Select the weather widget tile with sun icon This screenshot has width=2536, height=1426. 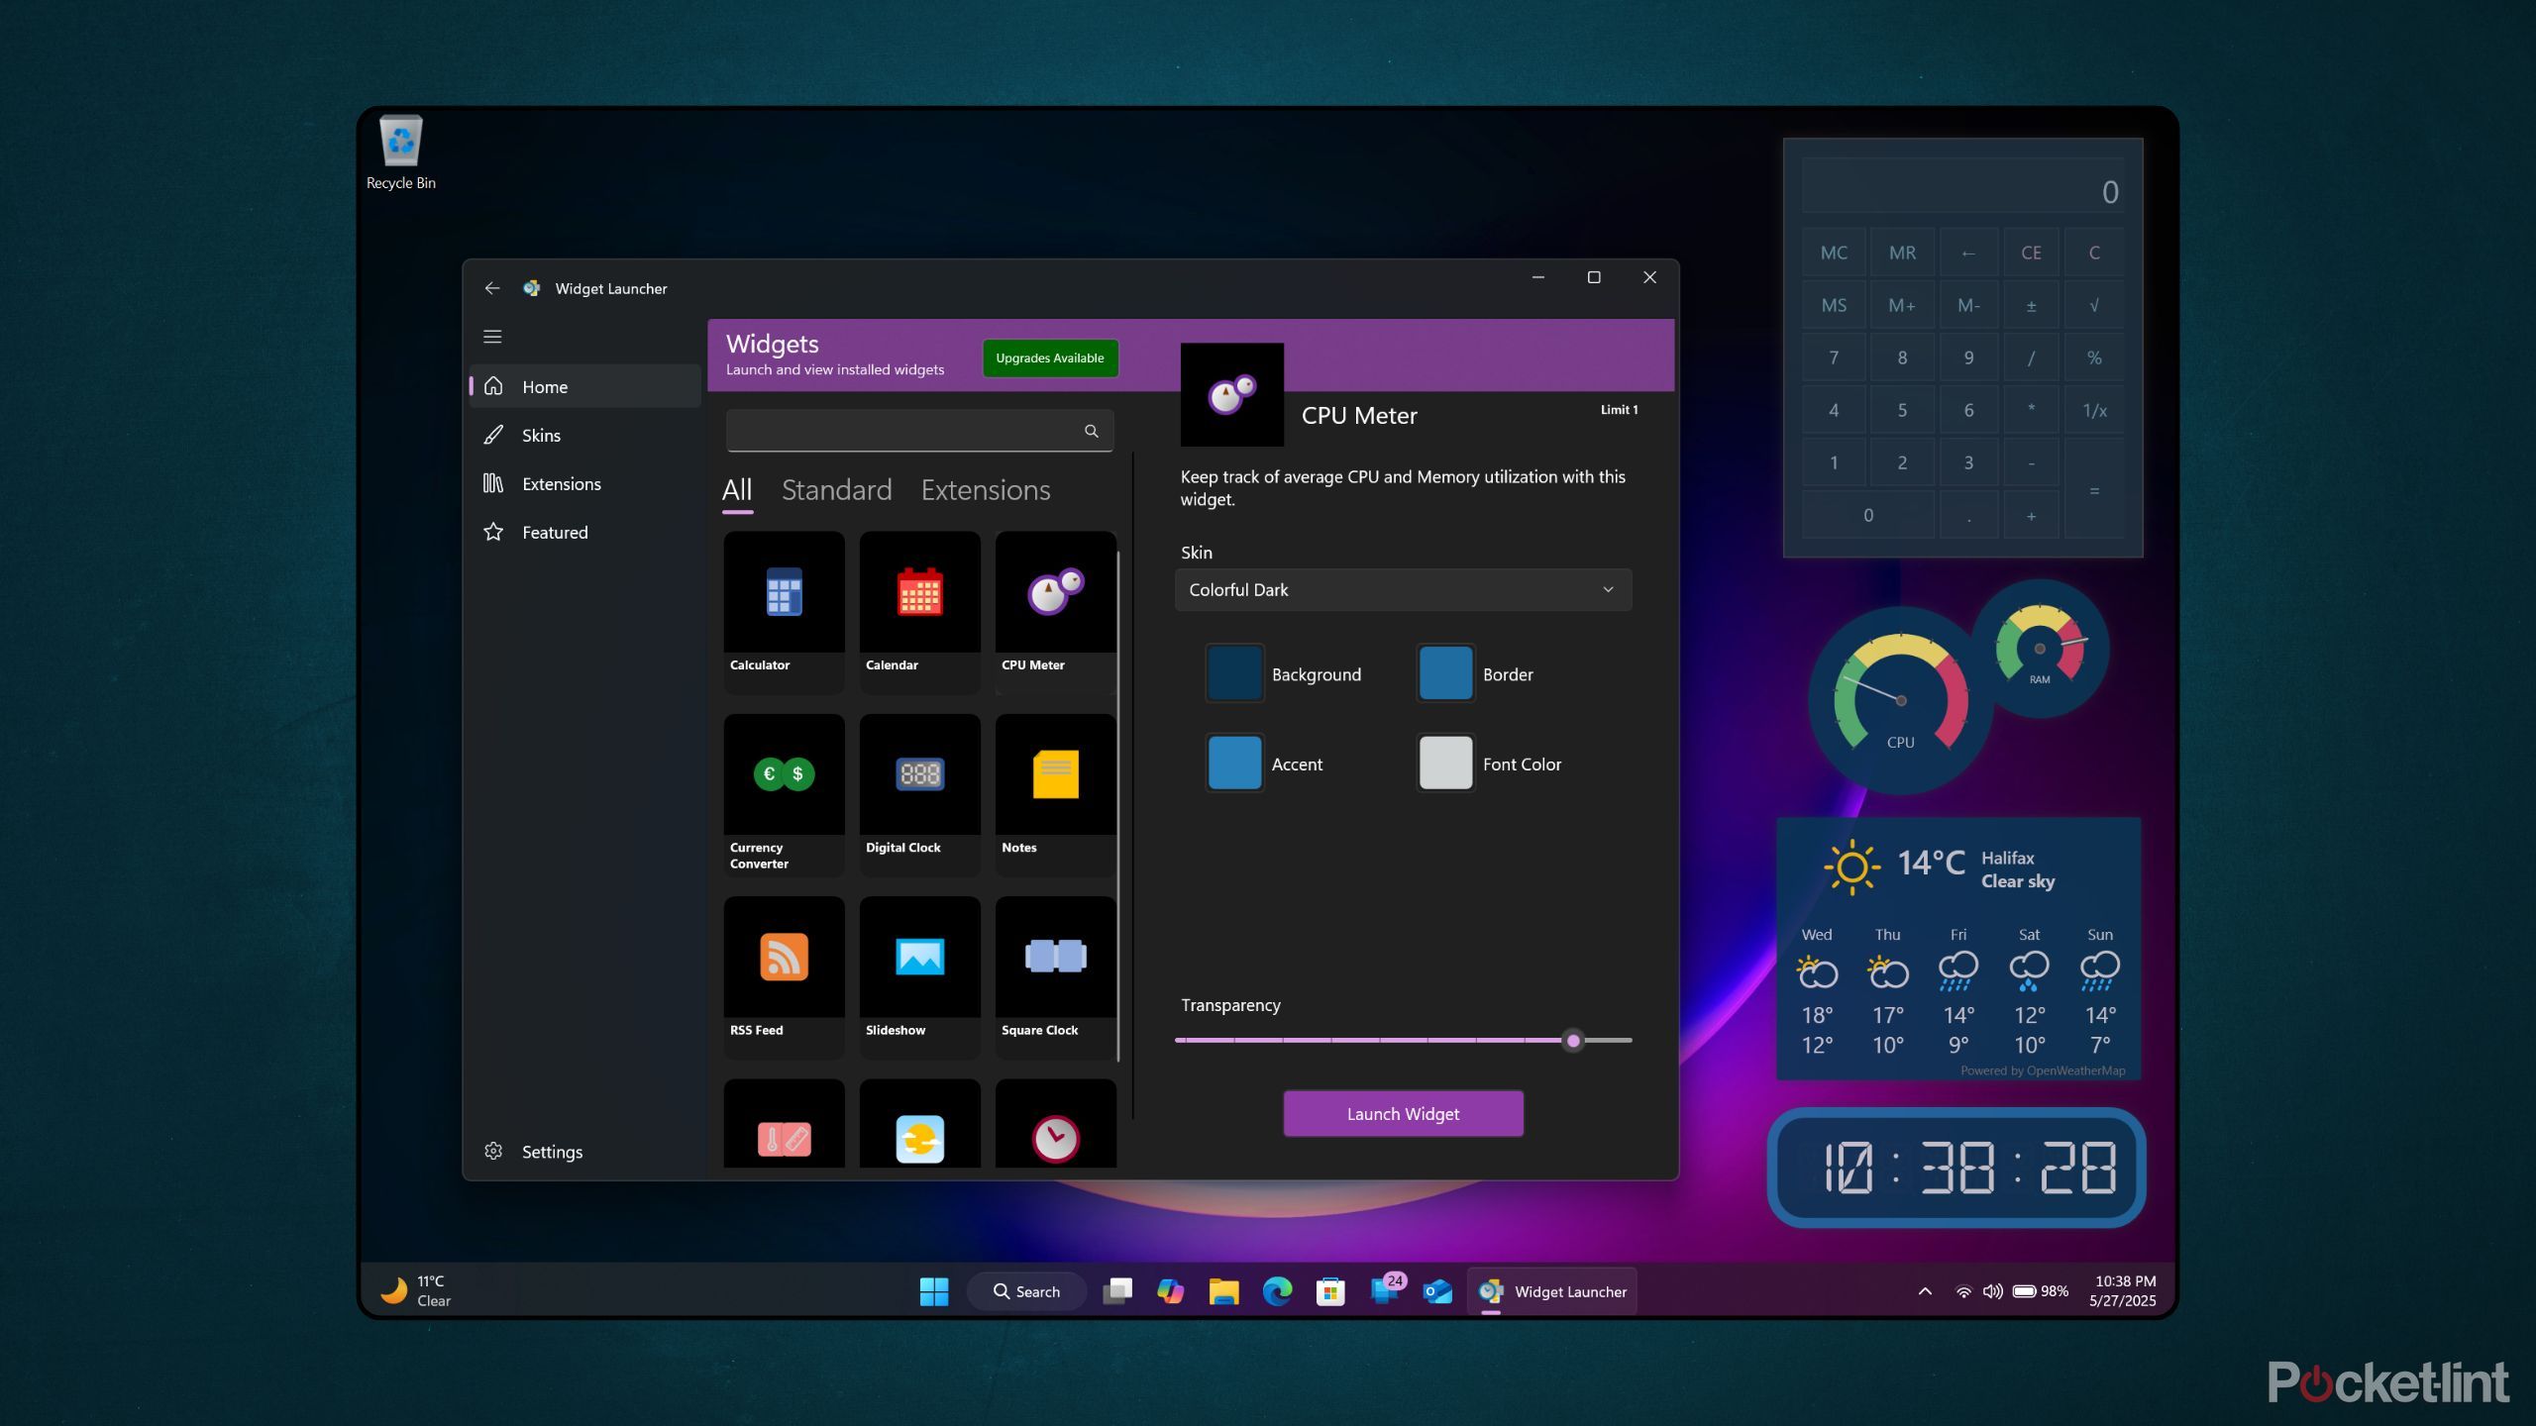click(919, 1124)
